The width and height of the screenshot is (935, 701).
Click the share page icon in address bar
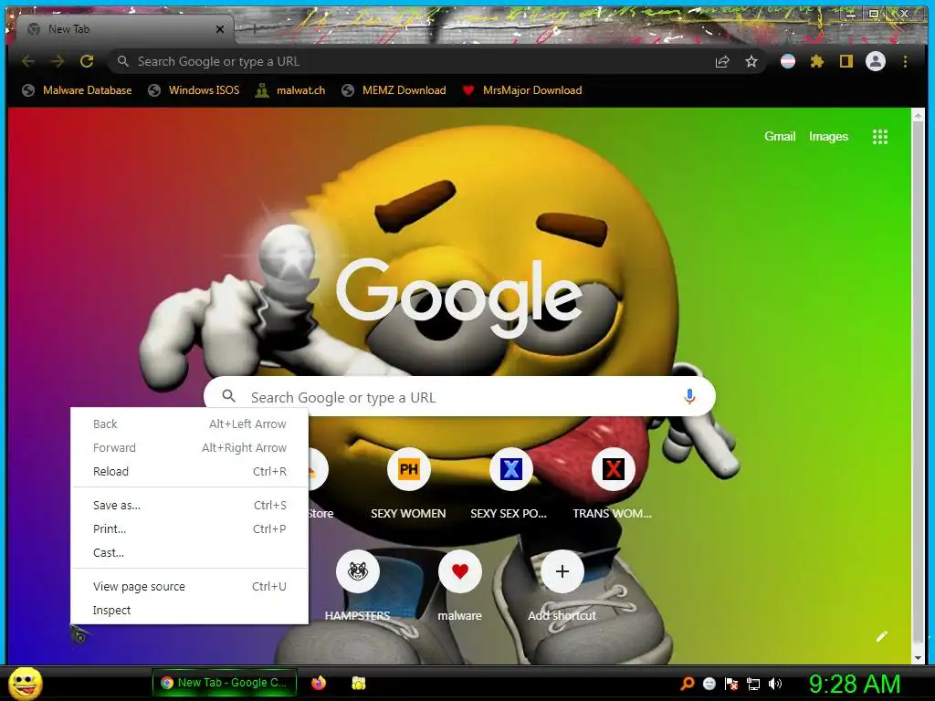[x=722, y=61]
